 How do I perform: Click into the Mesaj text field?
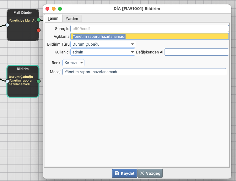[x=144, y=72]
